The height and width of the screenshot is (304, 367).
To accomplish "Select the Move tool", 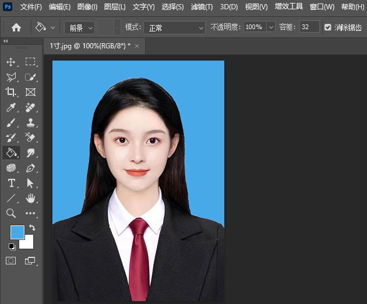I will 11,62.
